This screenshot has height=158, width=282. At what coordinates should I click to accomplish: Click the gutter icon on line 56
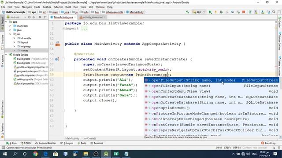pyautogui.click(x=57, y=59)
